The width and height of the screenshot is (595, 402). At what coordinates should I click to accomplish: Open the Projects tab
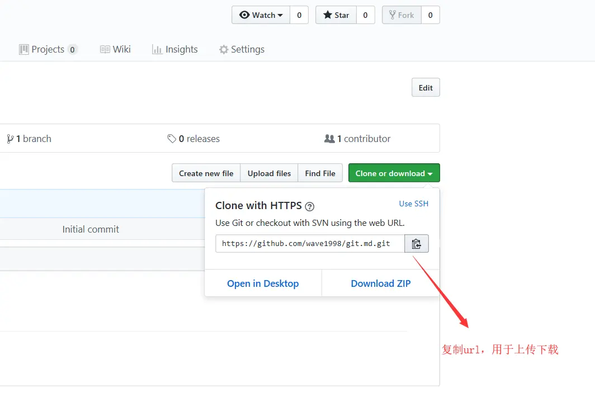pos(48,49)
